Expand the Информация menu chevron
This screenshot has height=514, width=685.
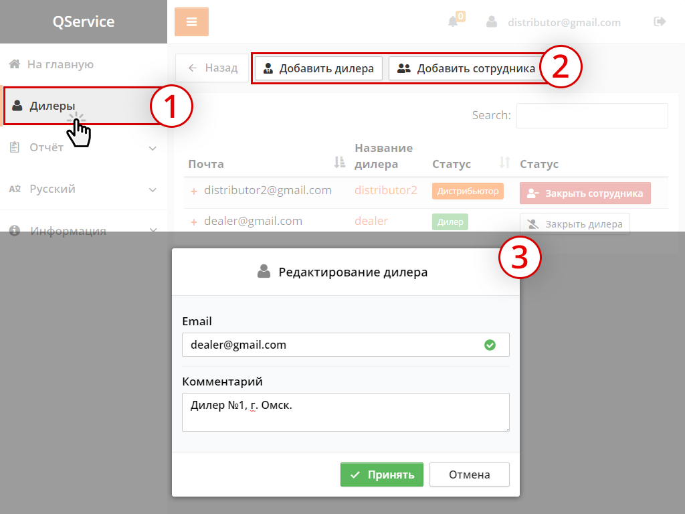(x=153, y=231)
